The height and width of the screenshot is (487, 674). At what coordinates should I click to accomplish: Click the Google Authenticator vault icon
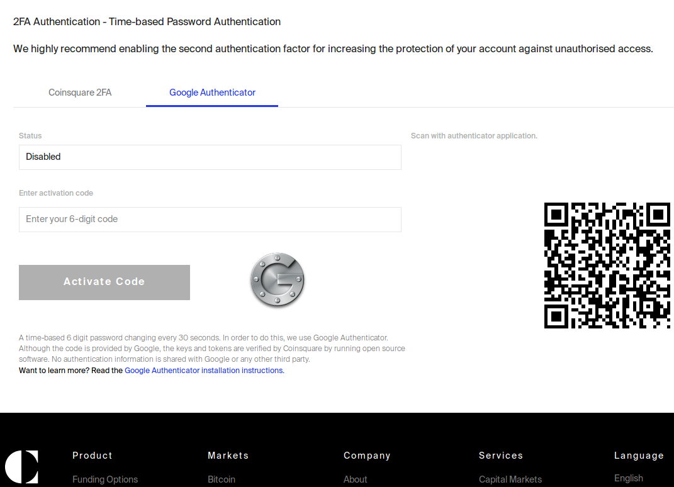point(278,280)
